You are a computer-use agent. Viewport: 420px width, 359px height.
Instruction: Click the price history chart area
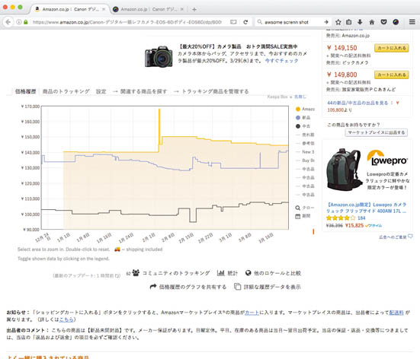[165, 167]
